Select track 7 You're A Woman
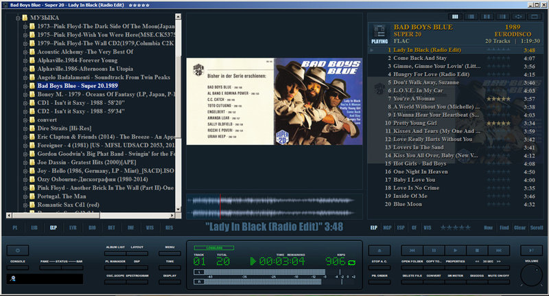Screen dimensions: 549x296 (x=425, y=99)
